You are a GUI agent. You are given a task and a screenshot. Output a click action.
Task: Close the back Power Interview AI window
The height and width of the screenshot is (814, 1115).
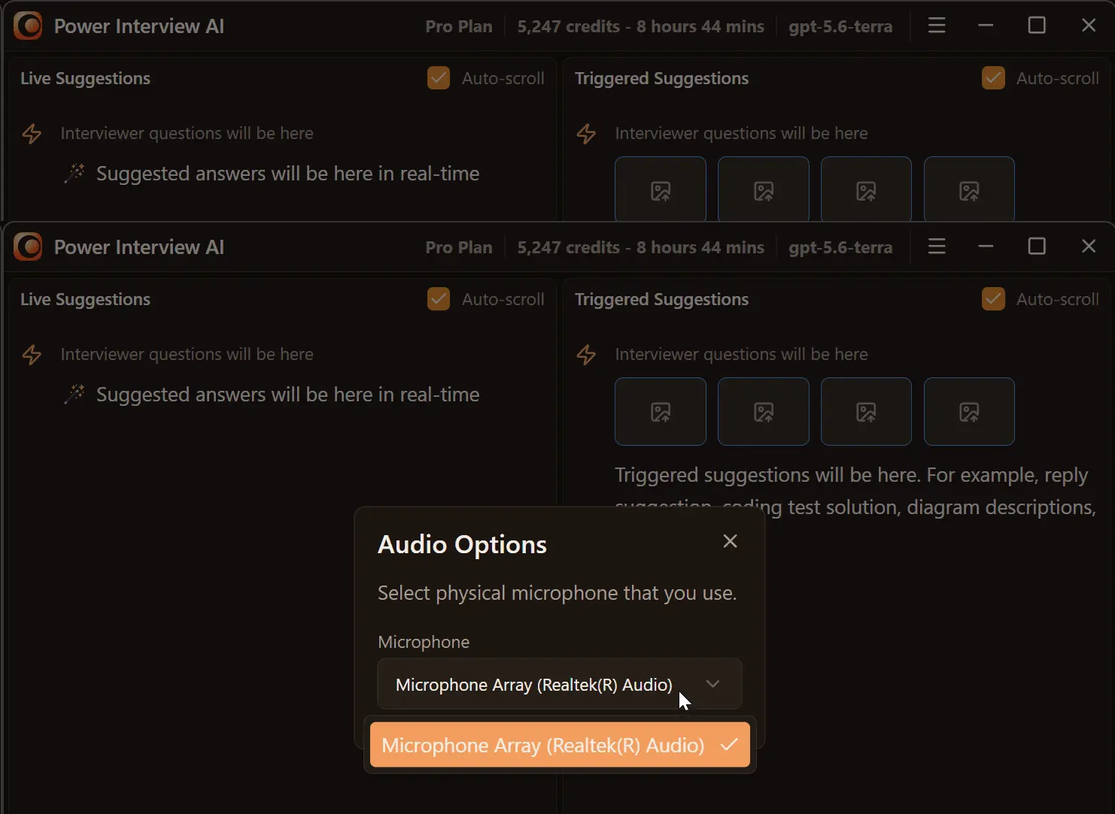(1089, 26)
